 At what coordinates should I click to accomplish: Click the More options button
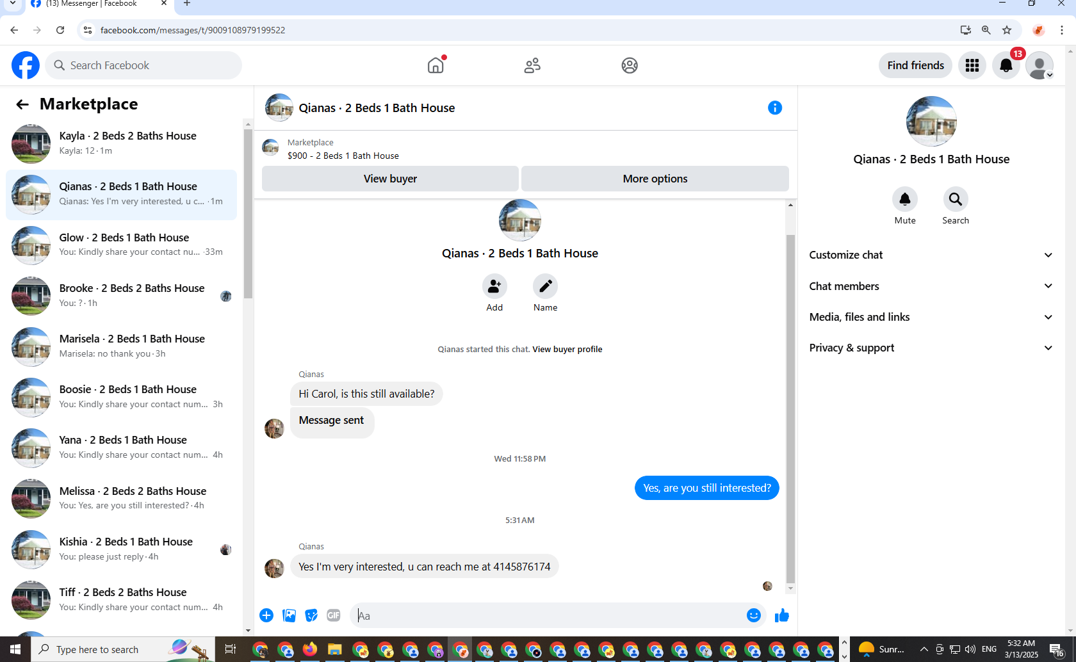click(x=655, y=179)
